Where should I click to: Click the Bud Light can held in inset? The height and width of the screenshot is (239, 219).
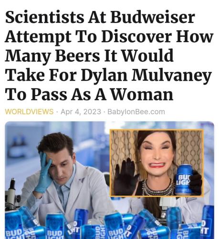click(x=184, y=180)
